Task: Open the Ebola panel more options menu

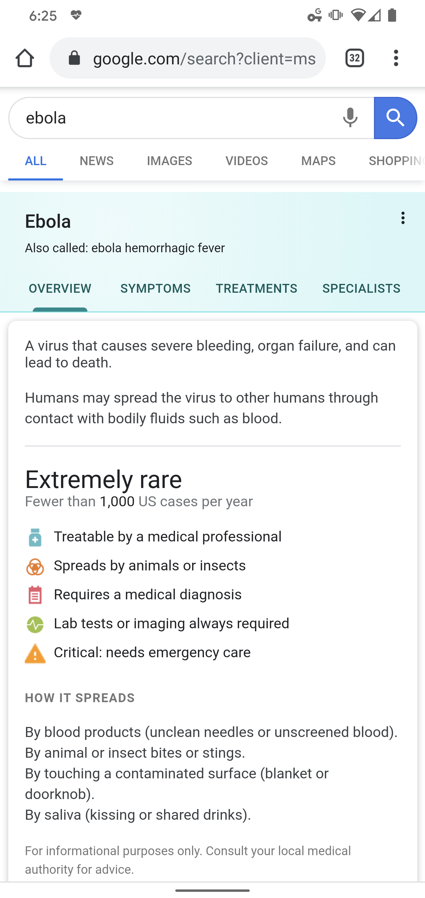Action: pyautogui.click(x=403, y=218)
